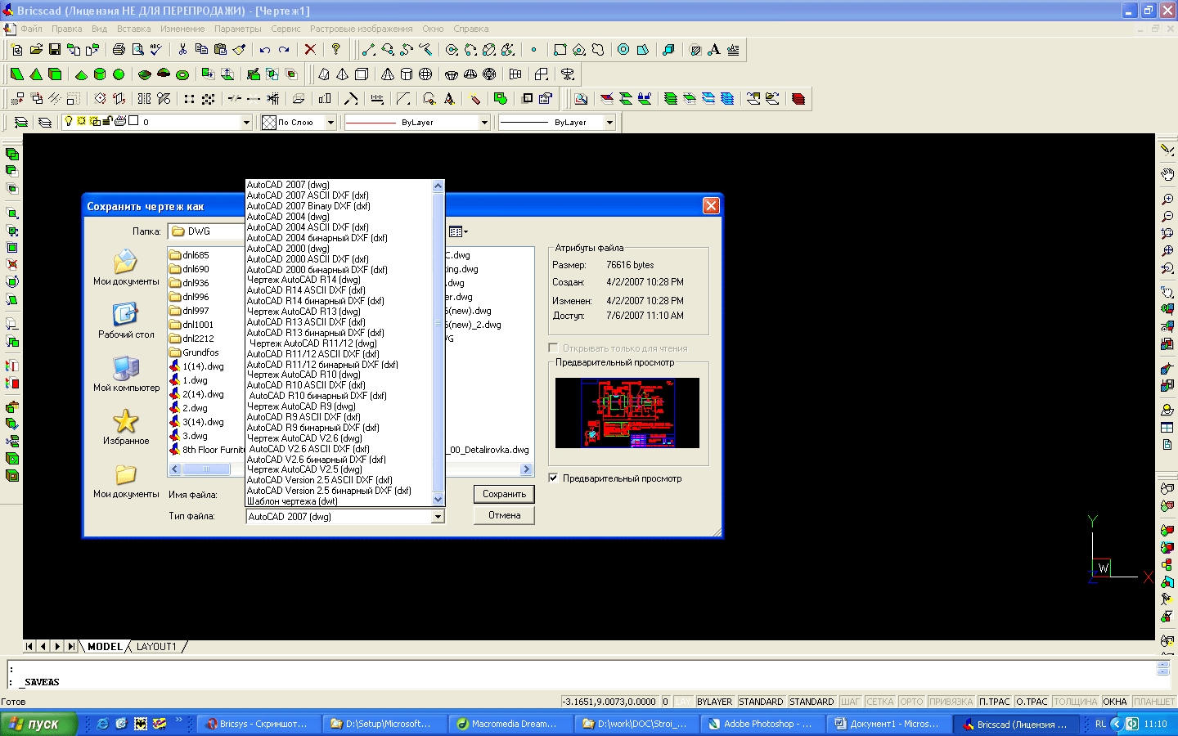Toggle П.ТРАС polar tracking in status bar
This screenshot has height=736, width=1178.
pyautogui.click(x=995, y=702)
